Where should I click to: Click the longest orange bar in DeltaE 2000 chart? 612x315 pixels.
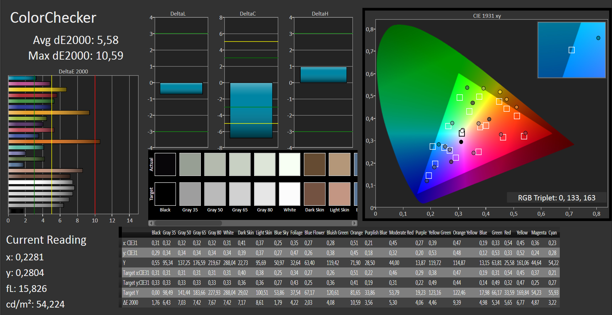point(54,142)
